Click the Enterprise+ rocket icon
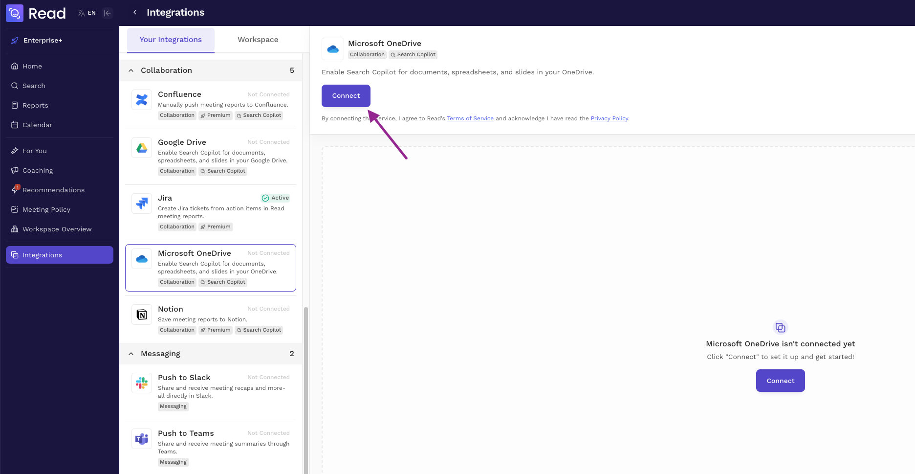Screen dimensions: 915x474 [15, 41]
